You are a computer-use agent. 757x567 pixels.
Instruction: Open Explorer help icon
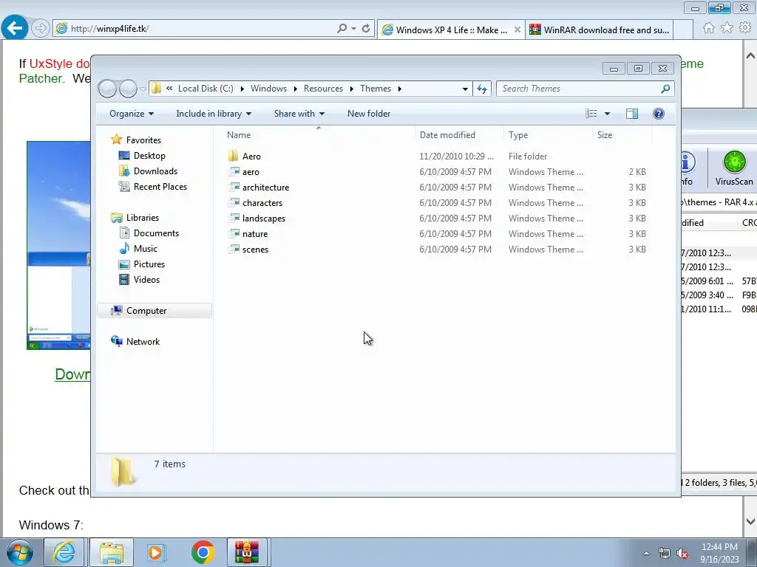[x=659, y=114]
